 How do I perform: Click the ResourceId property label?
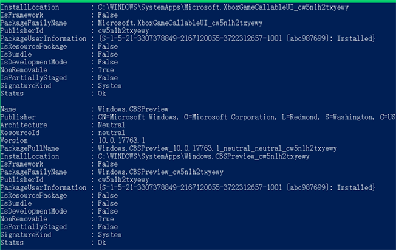pyautogui.click(x=20, y=133)
